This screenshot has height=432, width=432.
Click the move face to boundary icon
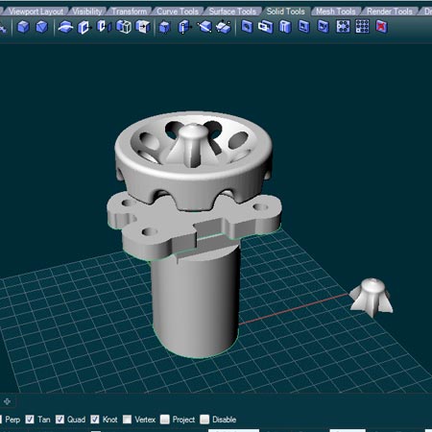click(104, 27)
